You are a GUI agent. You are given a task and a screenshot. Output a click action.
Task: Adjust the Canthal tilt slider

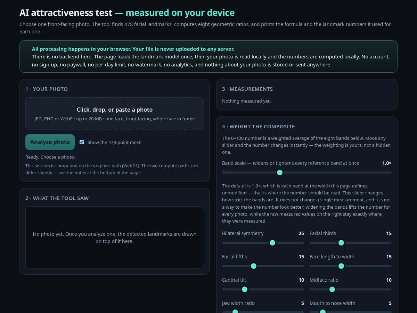tap(263, 289)
